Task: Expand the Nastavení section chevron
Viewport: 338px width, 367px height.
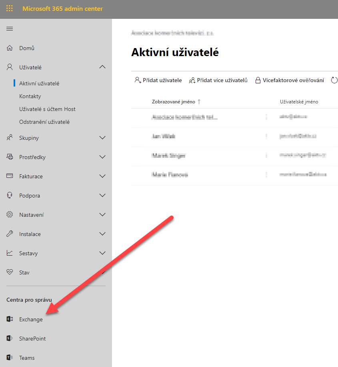Action: click(102, 214)
